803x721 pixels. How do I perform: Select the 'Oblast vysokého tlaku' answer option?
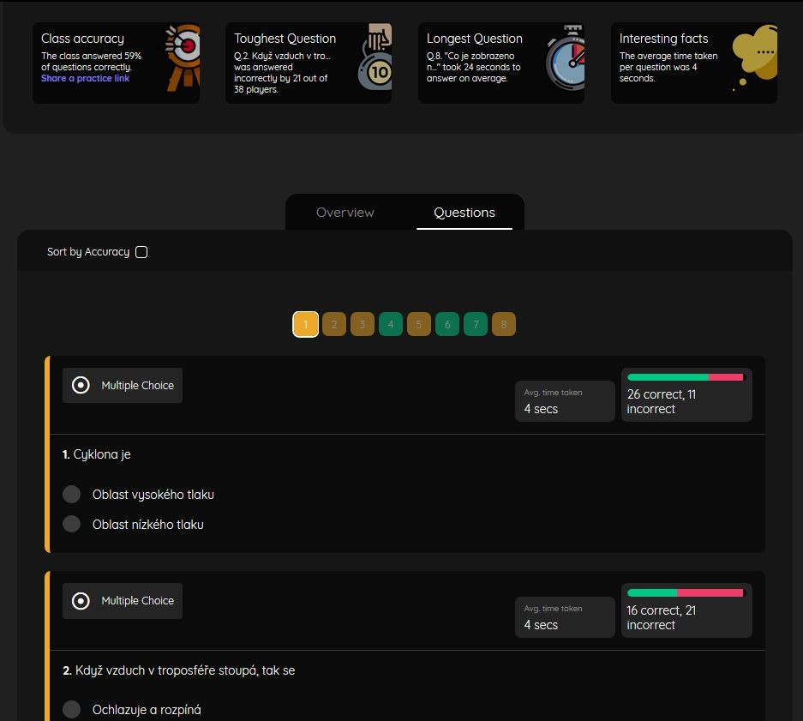tap(72, 495)
